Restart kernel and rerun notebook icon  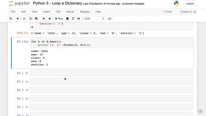79,19
